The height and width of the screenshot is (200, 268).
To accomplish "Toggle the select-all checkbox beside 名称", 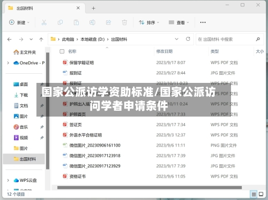I will pos(62,51).
